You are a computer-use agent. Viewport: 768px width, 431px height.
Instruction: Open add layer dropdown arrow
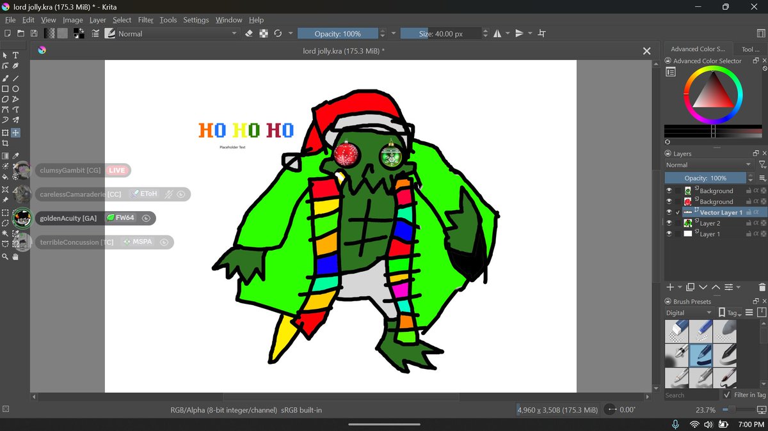click(680, 287)
